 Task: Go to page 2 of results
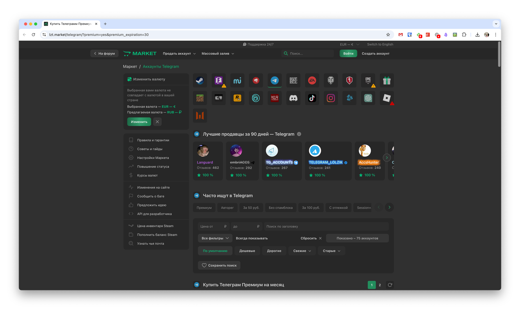pos(380,285)
